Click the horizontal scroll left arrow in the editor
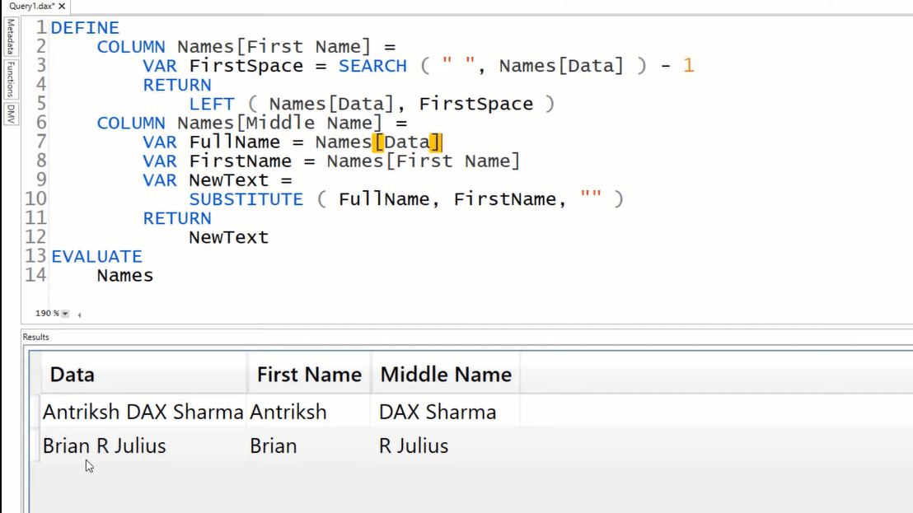This screenshot has width=913, height=513. pyautogui.click(x=79, y=315)
